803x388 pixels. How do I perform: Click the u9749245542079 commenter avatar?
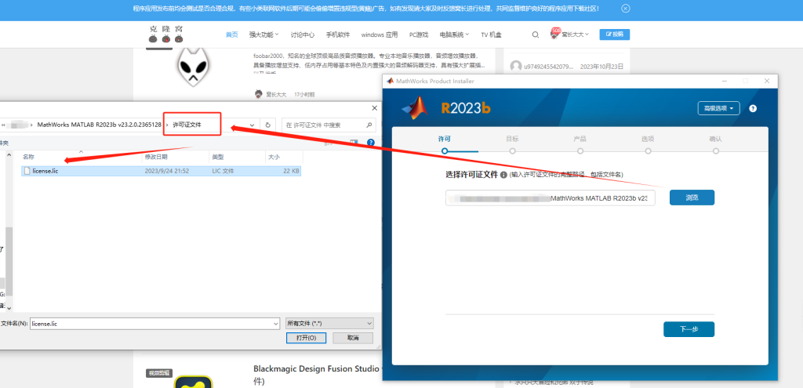pyautogui.click(x=515, y=67)
